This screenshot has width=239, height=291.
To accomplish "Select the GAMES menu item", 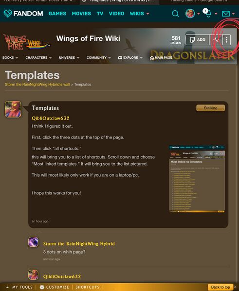I will pyautogui.click(x=57, y=14).
